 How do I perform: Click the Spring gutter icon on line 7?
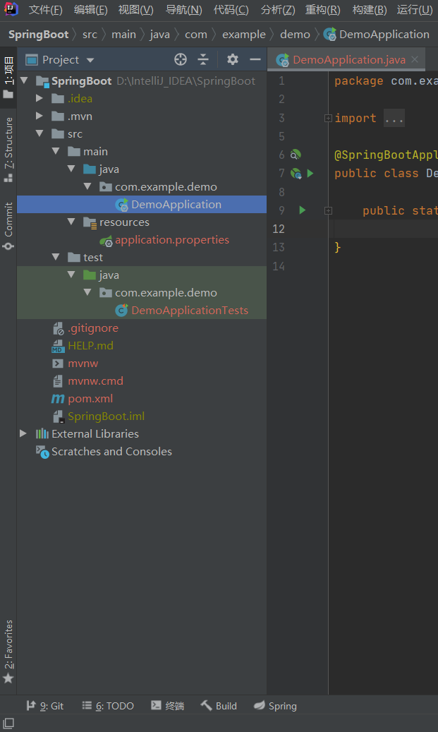(x=296, y=174)
